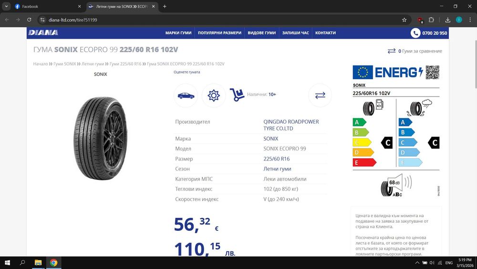Screen dimensions: 477x269
Task: Show hidden system tray icons
Action: pyautogui.click(x=417, y=263)
